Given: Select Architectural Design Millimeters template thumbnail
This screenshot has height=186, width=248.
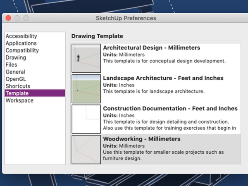Looking at the screenshot, I should click(86, 58).
